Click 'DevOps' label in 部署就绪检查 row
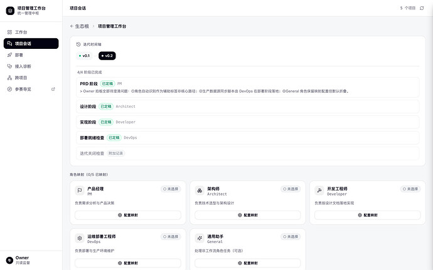 click(x=130, y=138)
